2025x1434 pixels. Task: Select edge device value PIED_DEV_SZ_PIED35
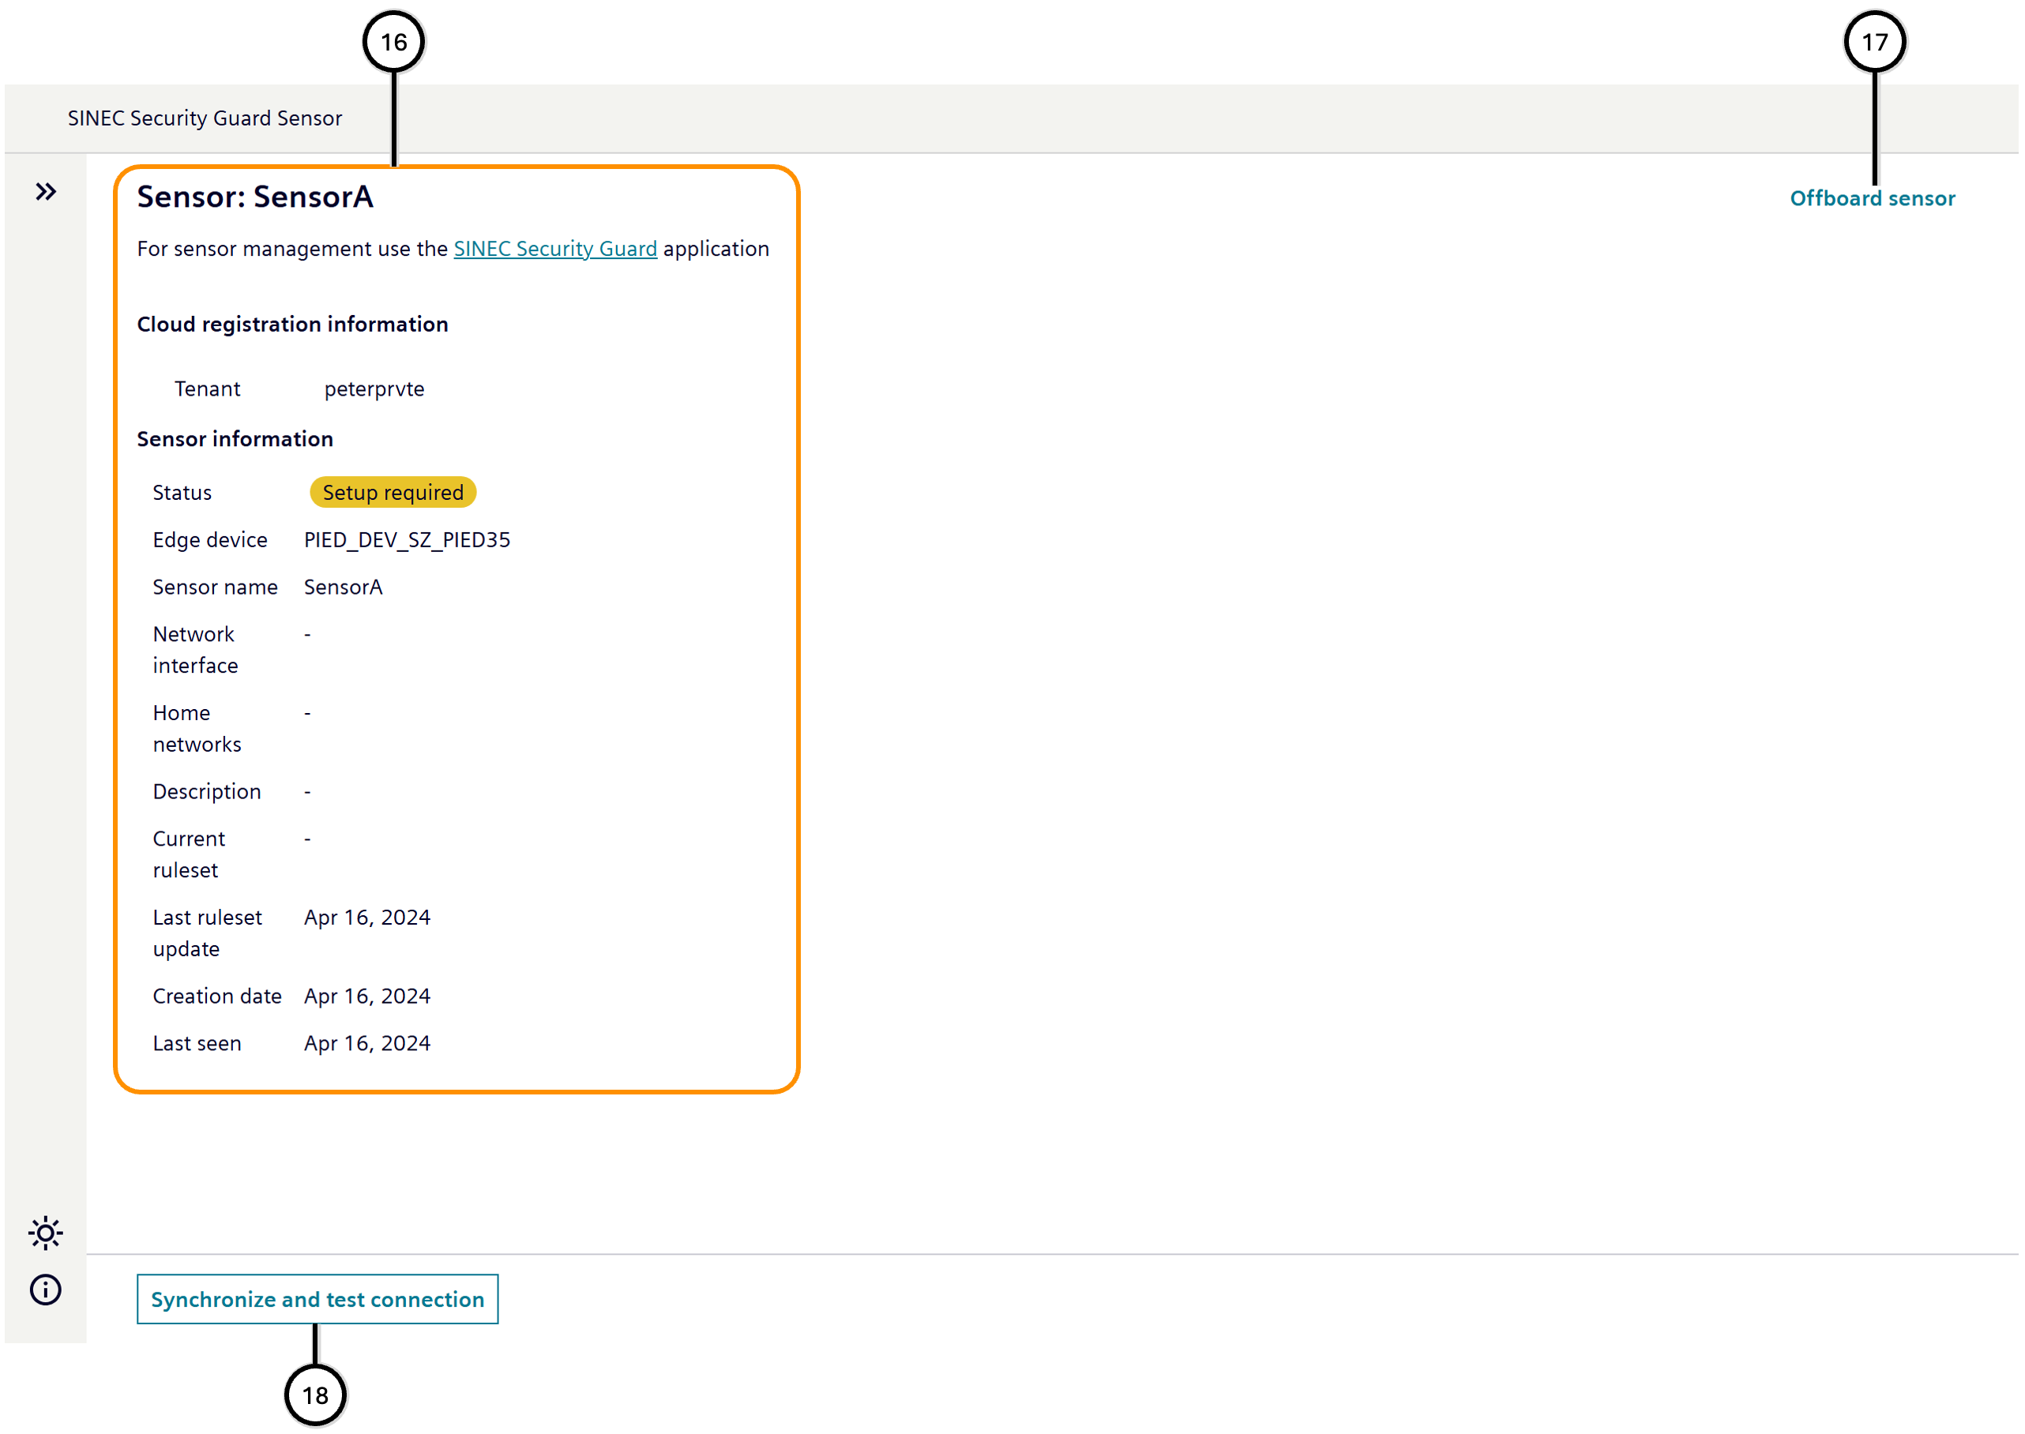(x=406, y=539)
